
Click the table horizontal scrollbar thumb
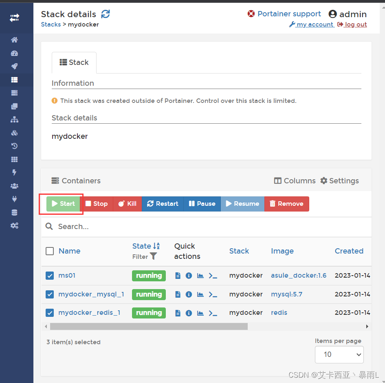(149, 327)
